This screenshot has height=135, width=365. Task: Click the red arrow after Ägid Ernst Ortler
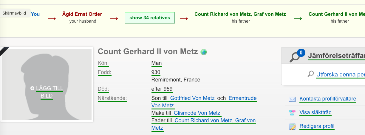point(114,18)
